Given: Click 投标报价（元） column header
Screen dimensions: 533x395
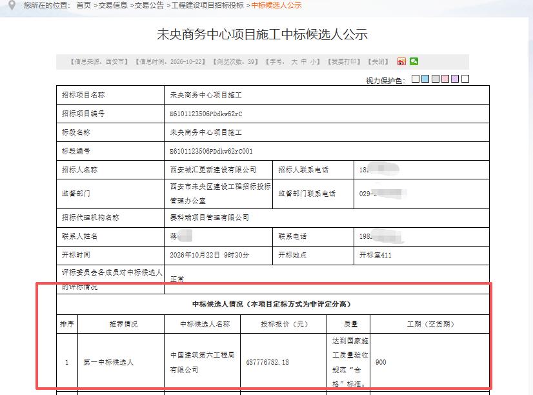Looking at the screenshot, I should point(284,324).
